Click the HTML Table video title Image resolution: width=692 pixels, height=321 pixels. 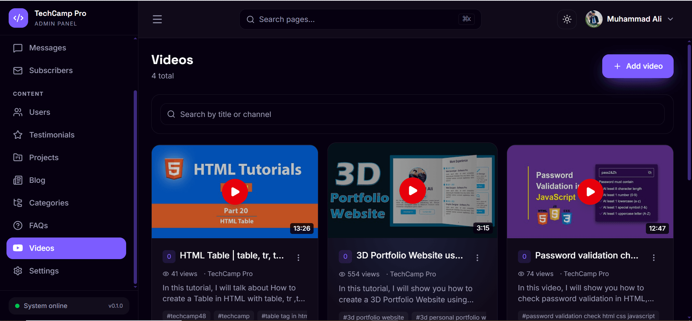coord(232,256)
